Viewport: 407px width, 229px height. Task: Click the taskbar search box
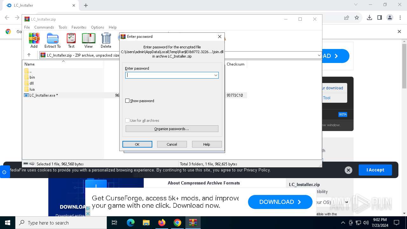(61, 223)
